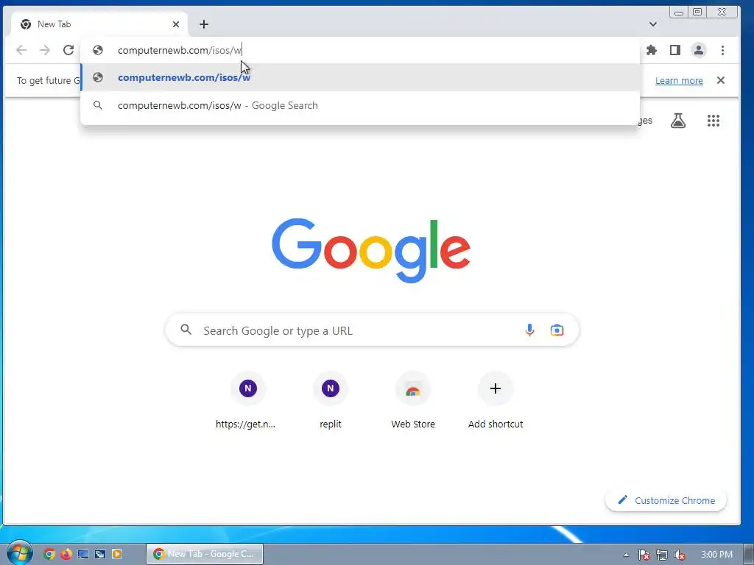
Task: Click the magnifier icon in the Google search box
Action: [x=186, y=330]
